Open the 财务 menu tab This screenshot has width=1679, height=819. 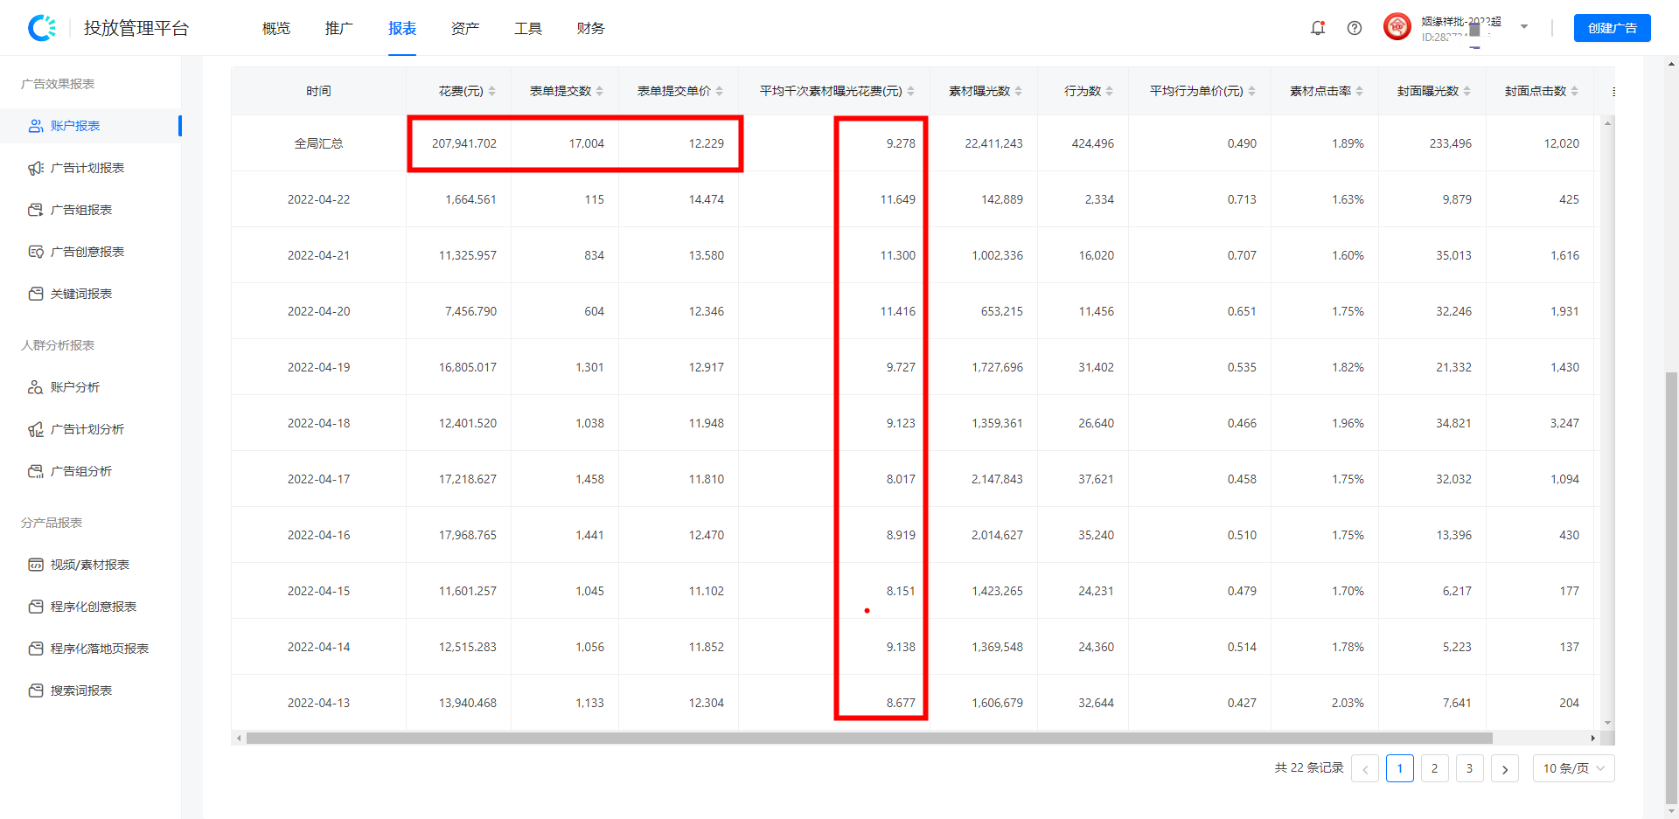point(590,28)
